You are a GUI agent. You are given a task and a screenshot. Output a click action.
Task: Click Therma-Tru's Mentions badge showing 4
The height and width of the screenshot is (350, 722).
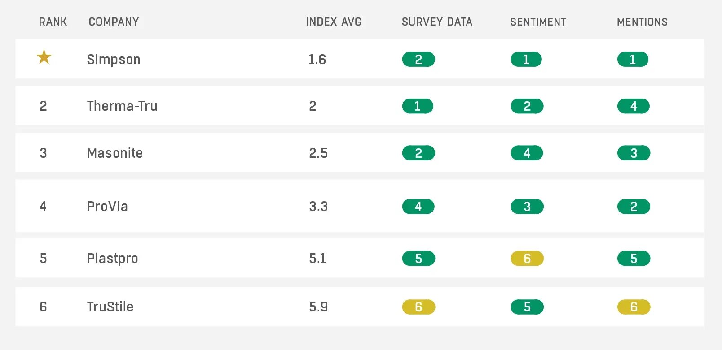click(633, 106)
